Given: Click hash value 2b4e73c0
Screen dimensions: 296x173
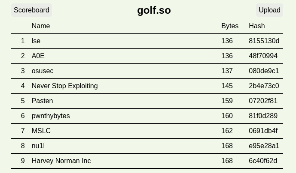Looking at the screenshot, I should click(x=264, y=86).
